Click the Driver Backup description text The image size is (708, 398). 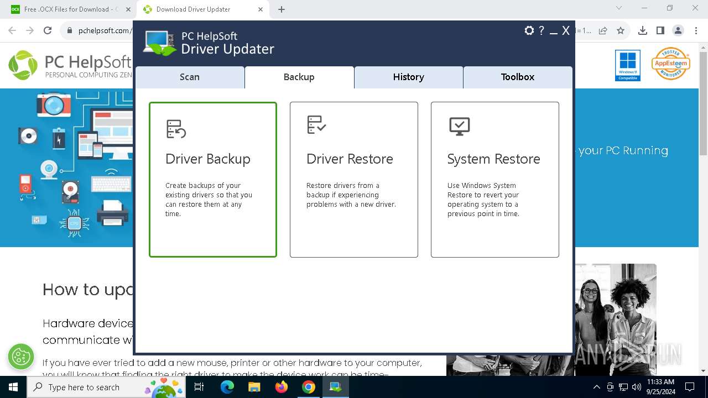coord(209,200)
